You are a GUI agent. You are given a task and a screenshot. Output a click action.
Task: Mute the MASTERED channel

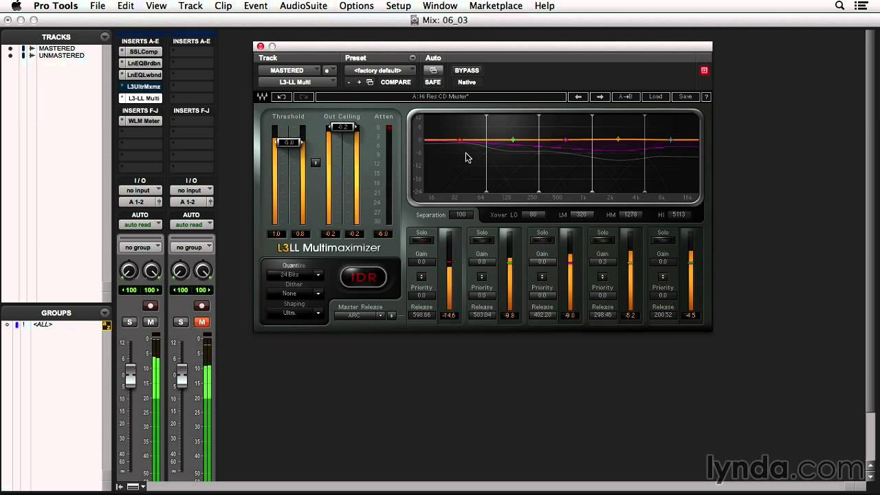point(150,322)
